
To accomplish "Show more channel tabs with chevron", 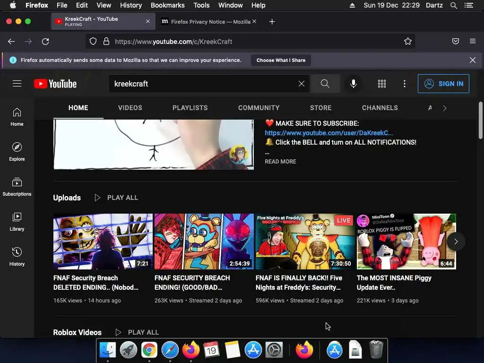I will pos(444,108).
